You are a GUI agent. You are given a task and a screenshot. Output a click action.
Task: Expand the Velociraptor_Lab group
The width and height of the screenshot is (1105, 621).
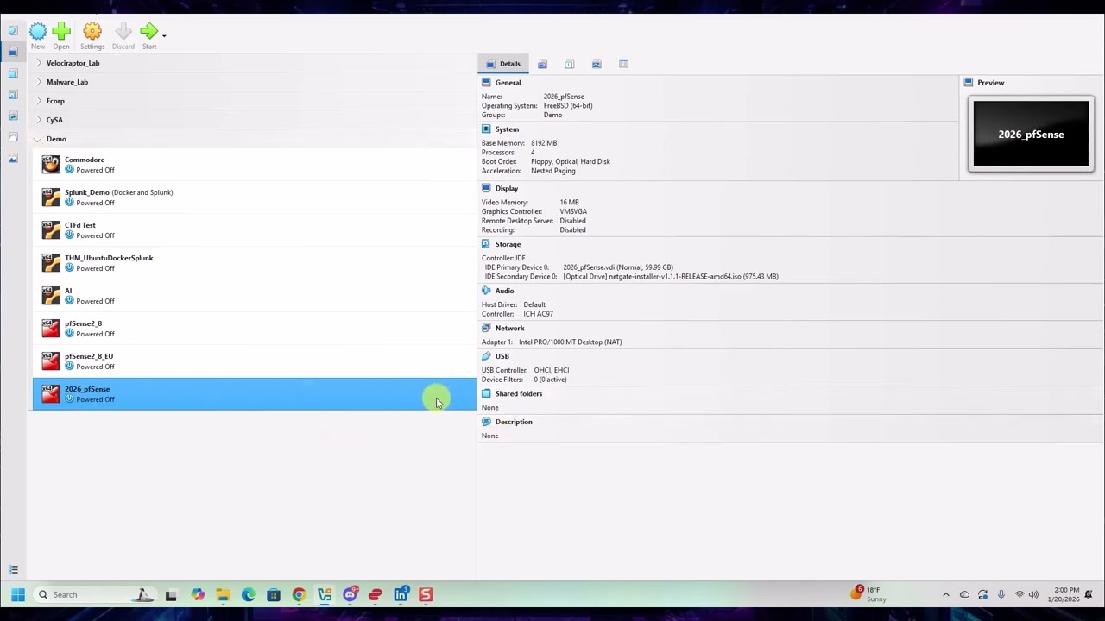tap(39, 63)
